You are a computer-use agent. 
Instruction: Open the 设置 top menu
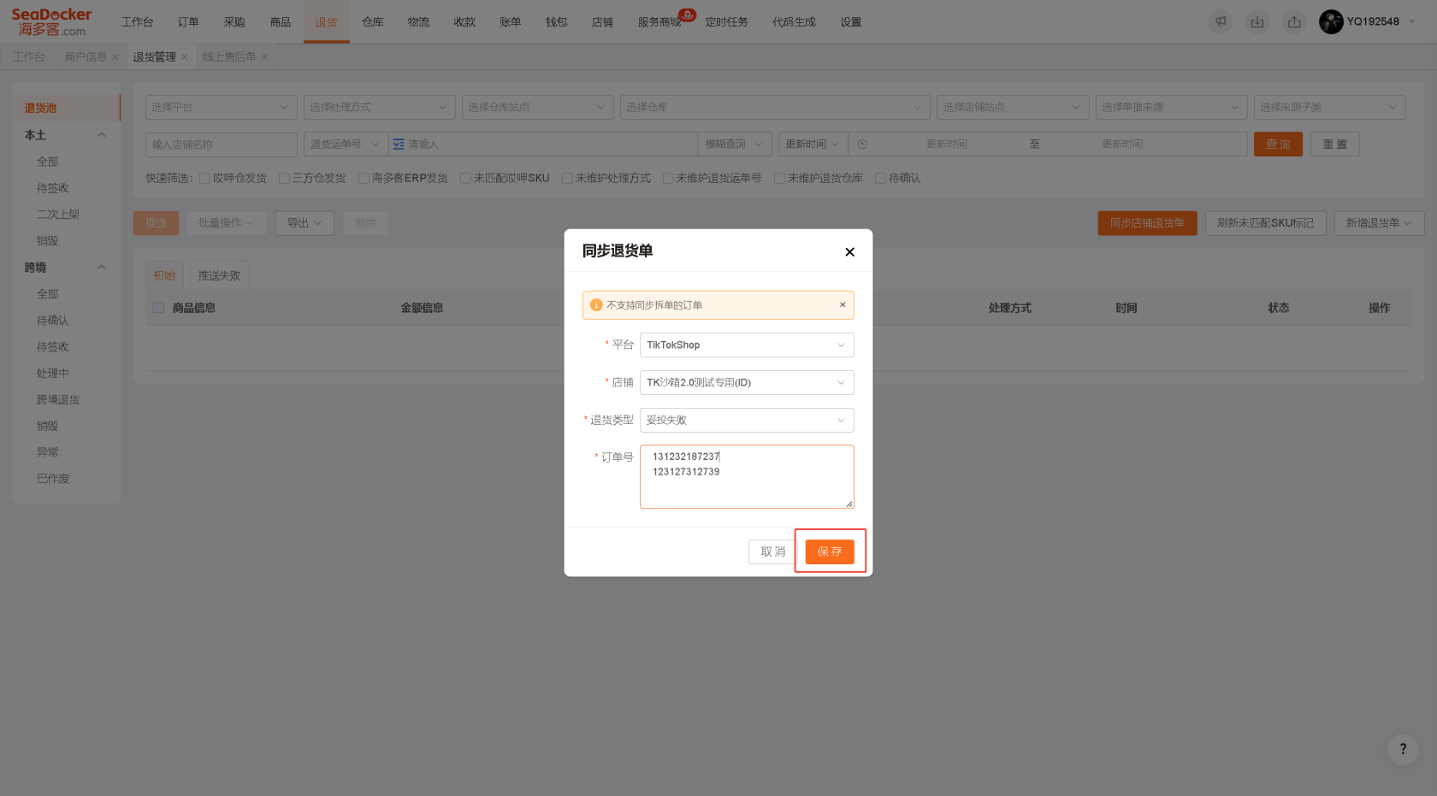[x=851, y=22]
